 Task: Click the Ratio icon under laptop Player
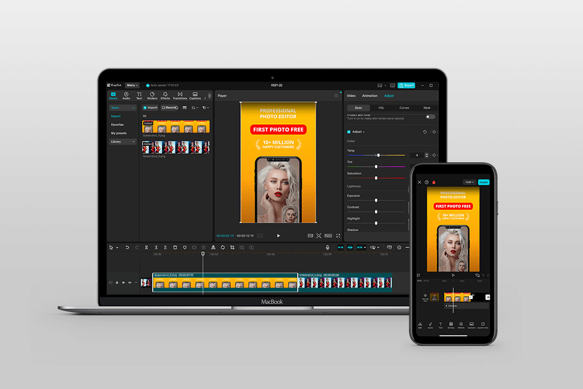click(329, 236)
